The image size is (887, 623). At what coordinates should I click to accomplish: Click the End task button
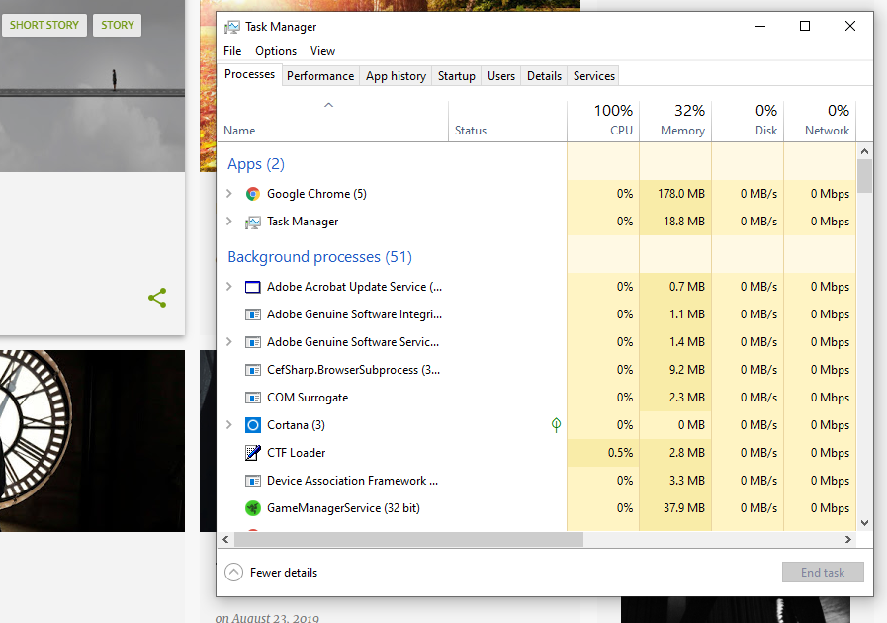point(823,573)
